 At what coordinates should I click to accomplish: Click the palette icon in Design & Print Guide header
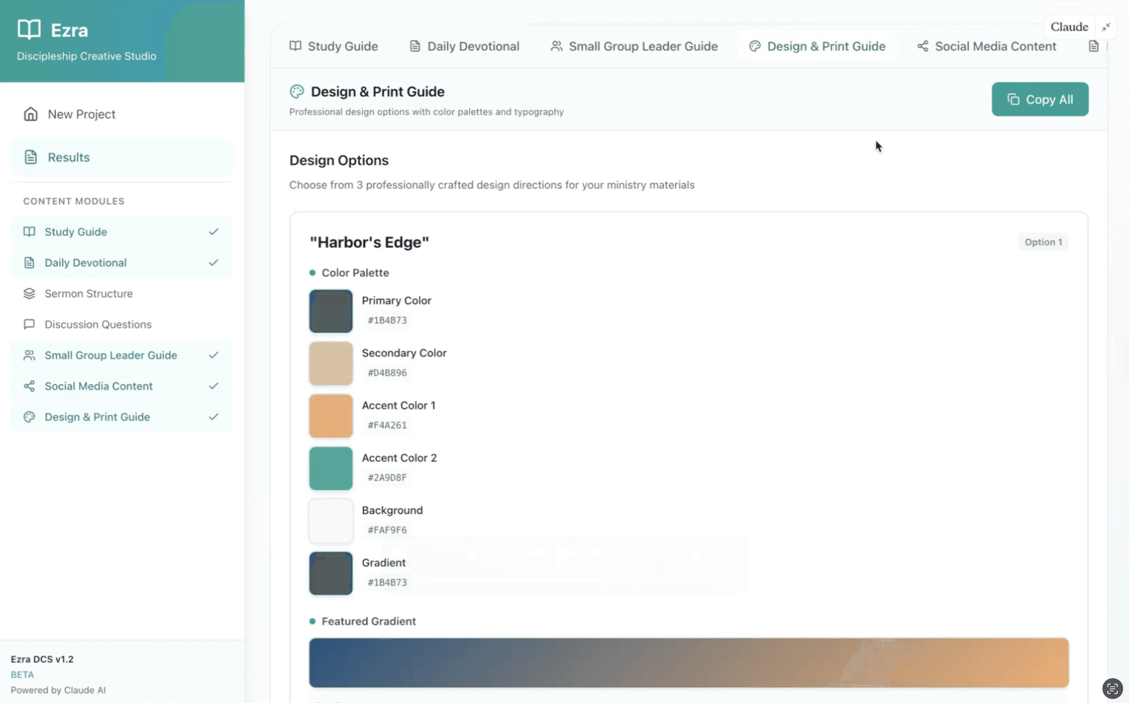click(x=297, y=92)
